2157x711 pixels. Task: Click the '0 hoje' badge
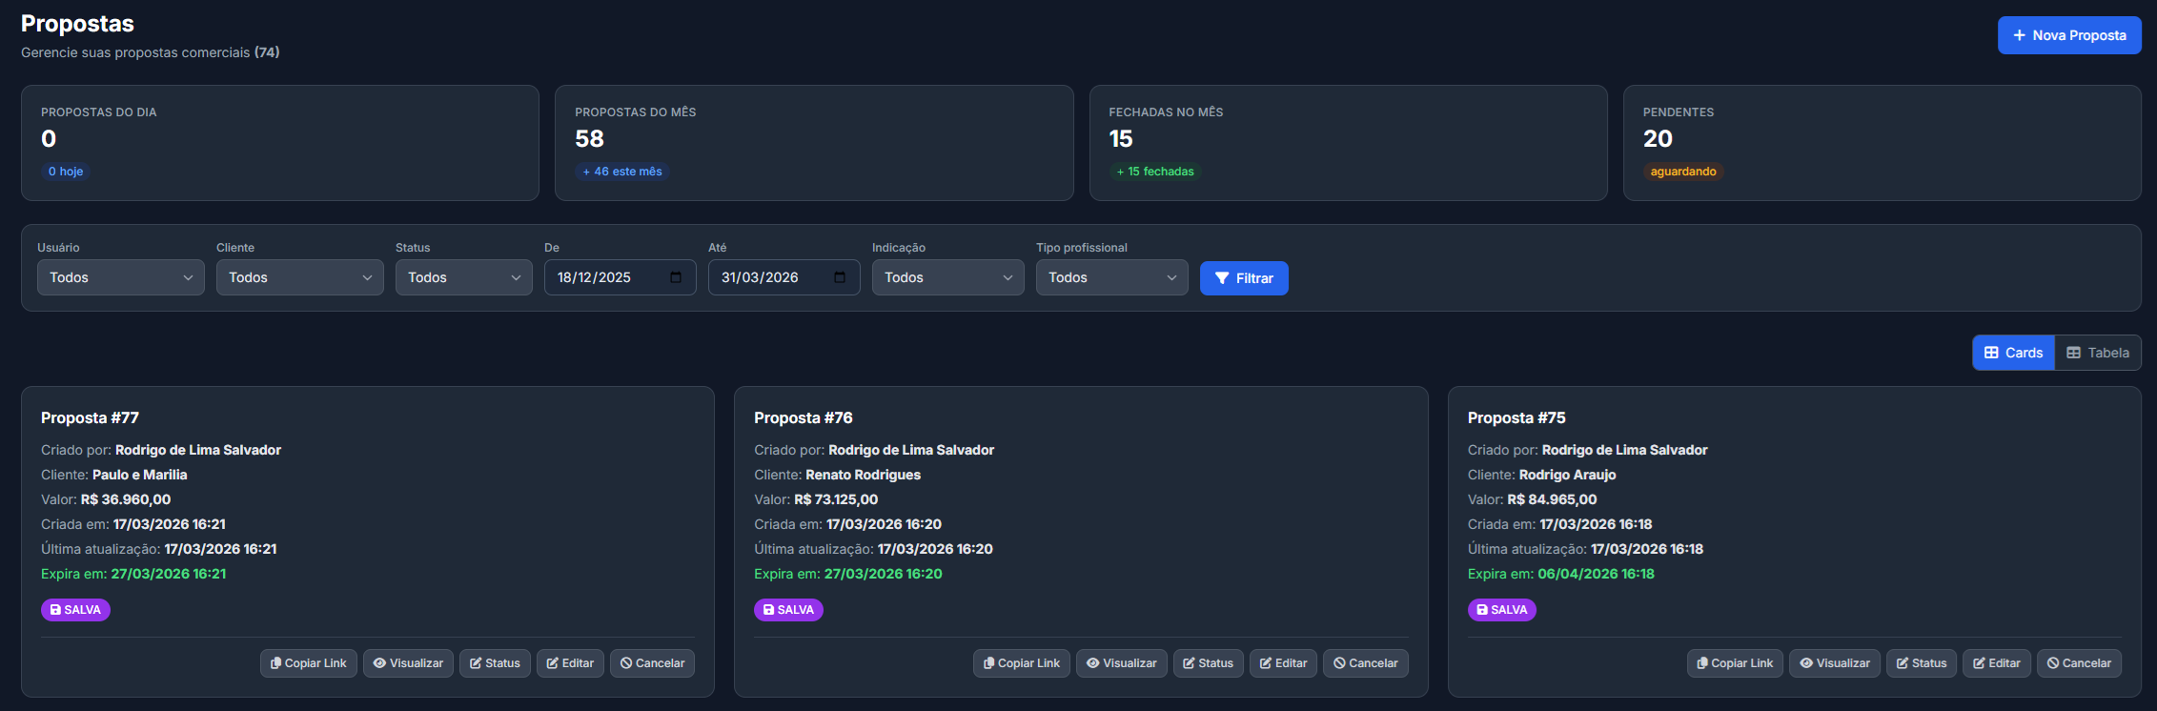[66, 172]
